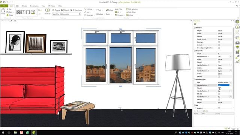The image size is (240, 135).
Task: Click the Copy button in Clipboard group
Action: [x=9, y=12]
